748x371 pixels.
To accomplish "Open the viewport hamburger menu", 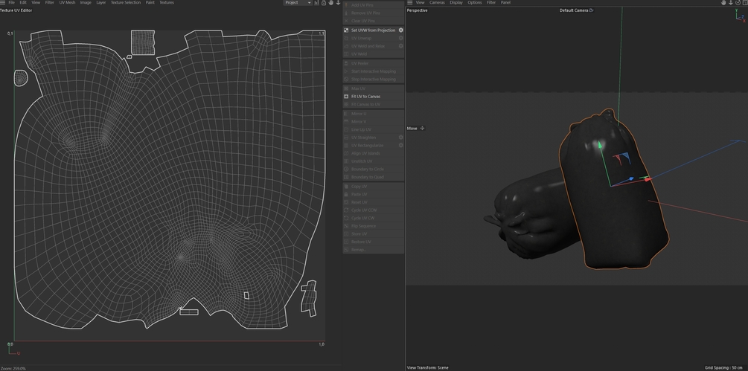I will [x=410, y=2].
